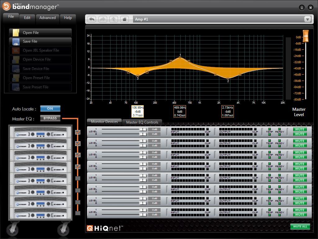Click the navigation forward arrow icon
Screen dimensions: 318x239
coord(102,19)
